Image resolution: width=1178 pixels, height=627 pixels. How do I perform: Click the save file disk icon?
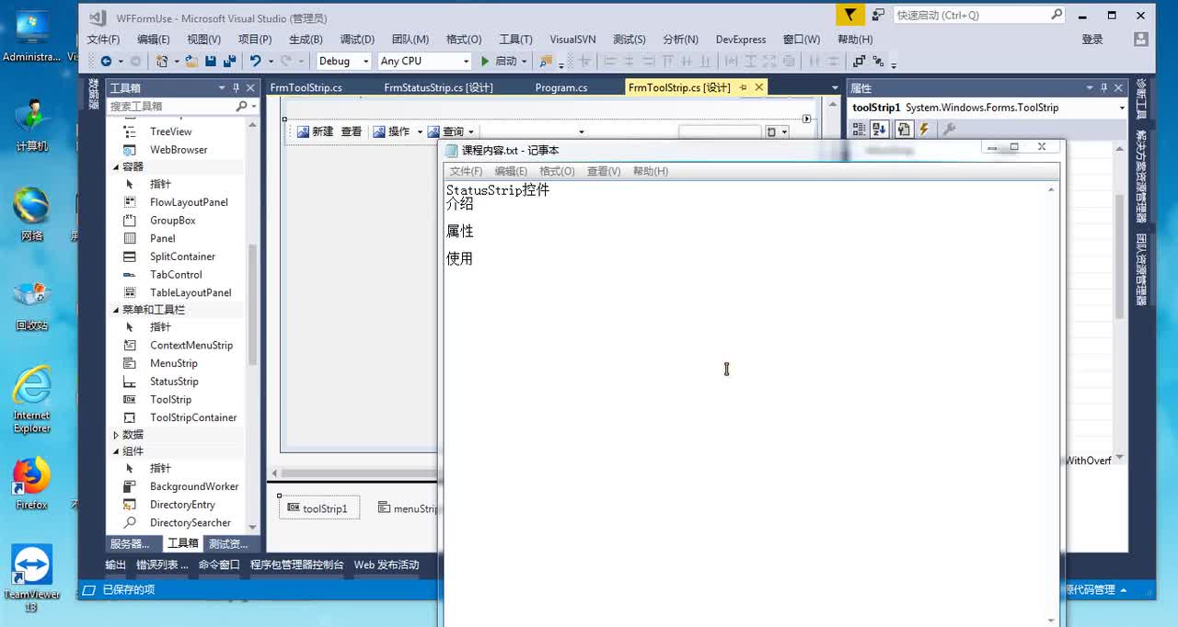coord(211,61)
